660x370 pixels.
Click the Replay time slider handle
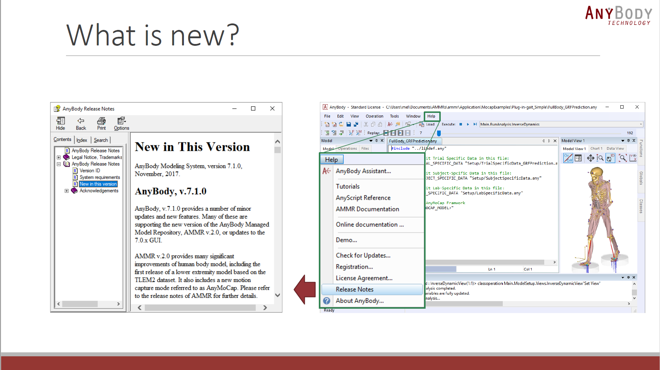(x=439, y=133)
